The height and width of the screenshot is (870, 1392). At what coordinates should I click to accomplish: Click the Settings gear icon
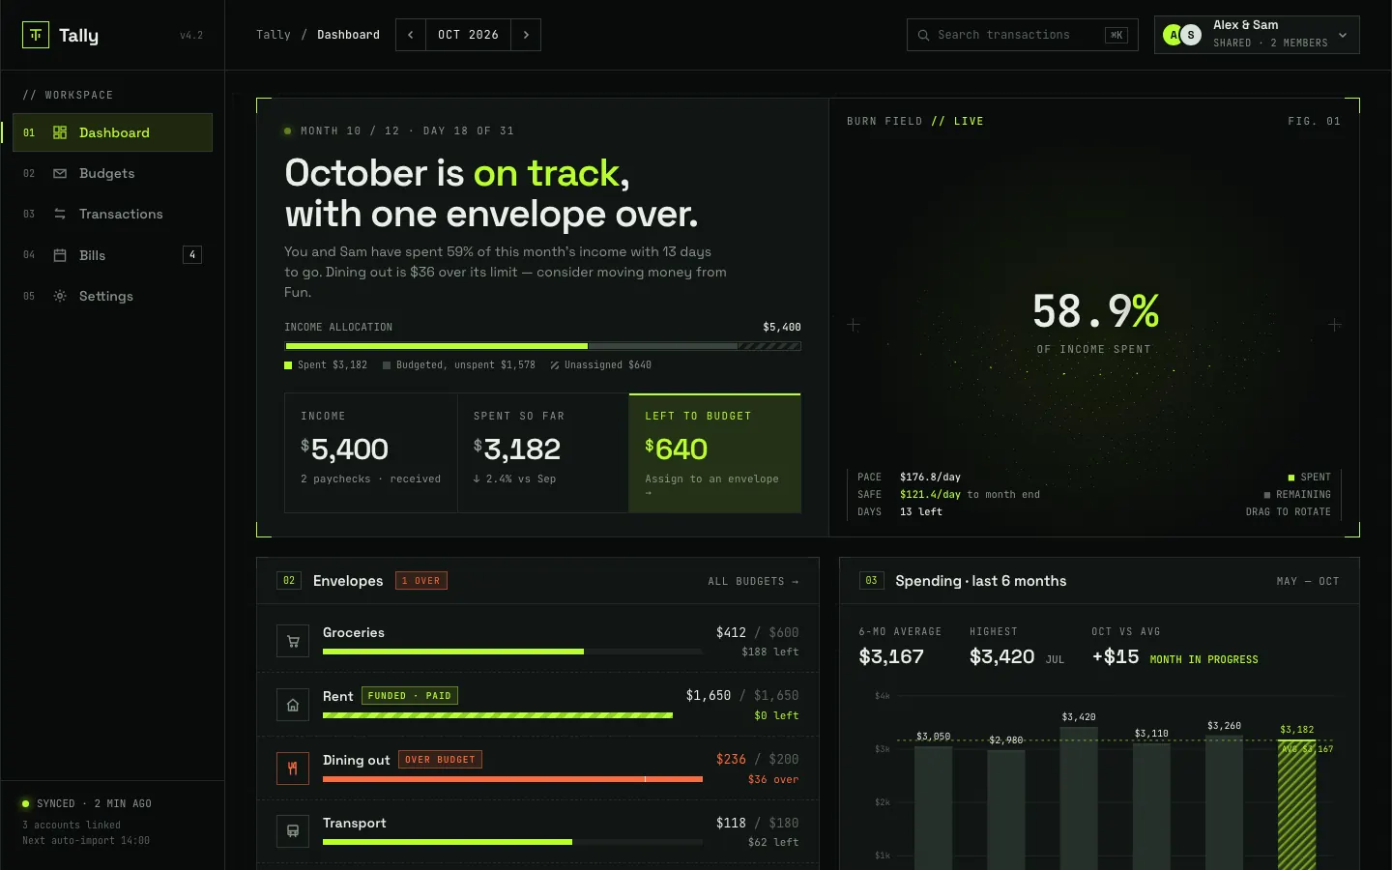tap(60, 296)
